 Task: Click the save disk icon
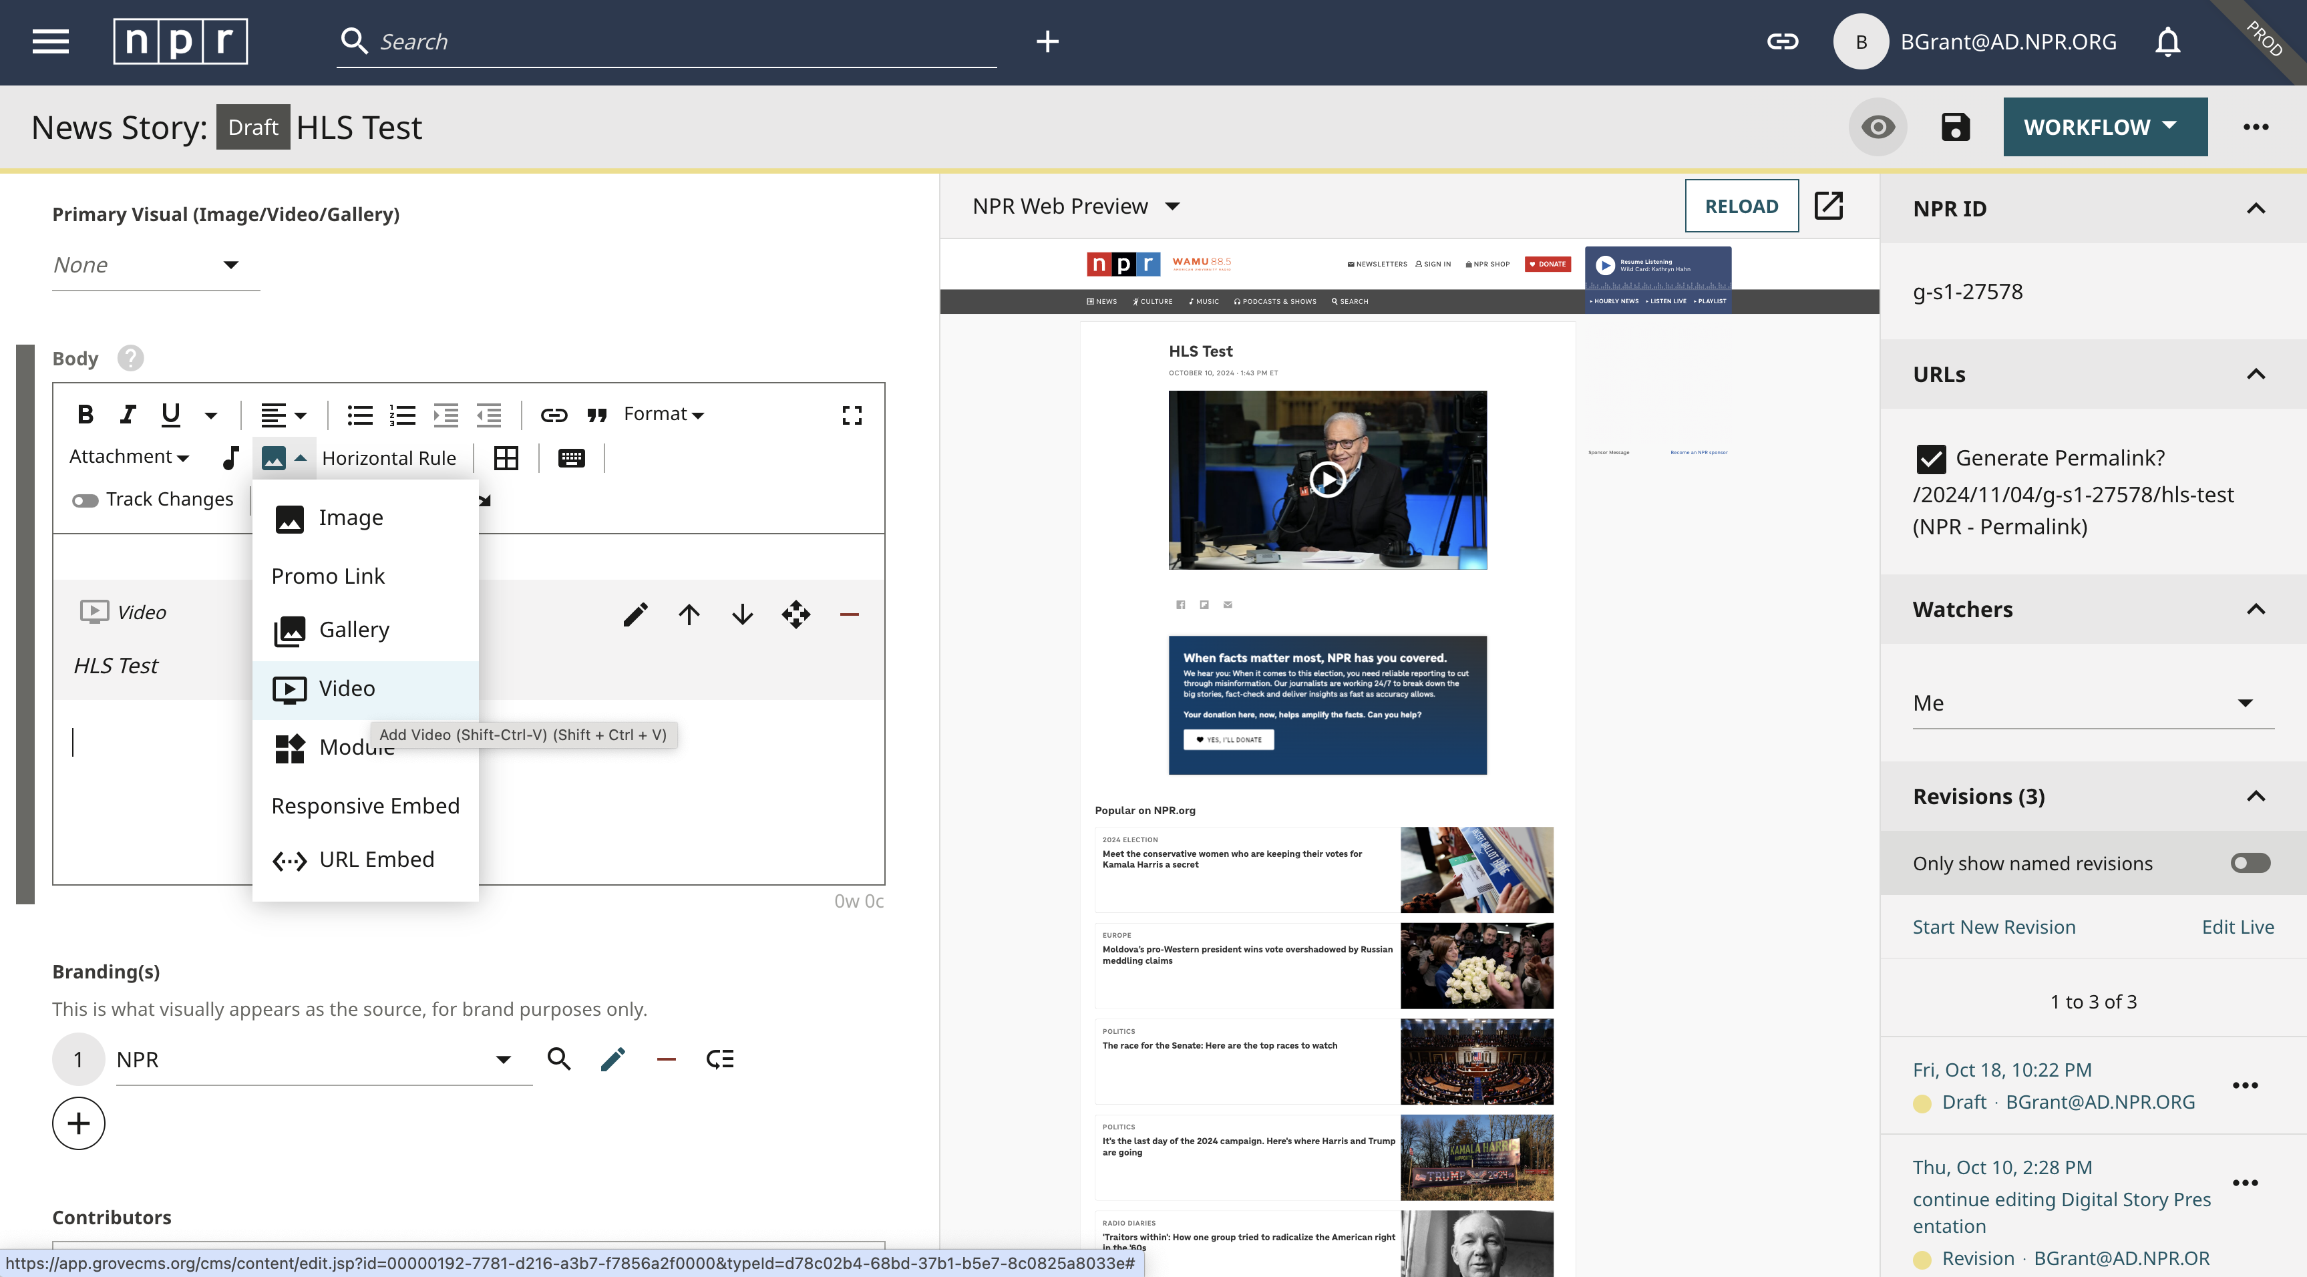point(1955,127)
